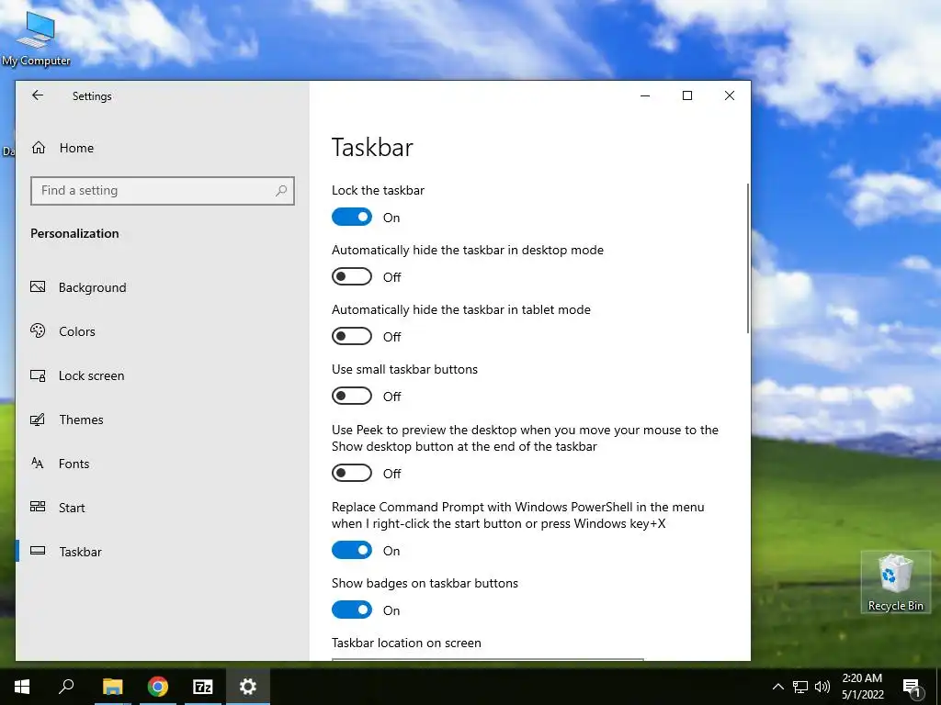Enable auto-hide taskbar in tablet mode

352,336
